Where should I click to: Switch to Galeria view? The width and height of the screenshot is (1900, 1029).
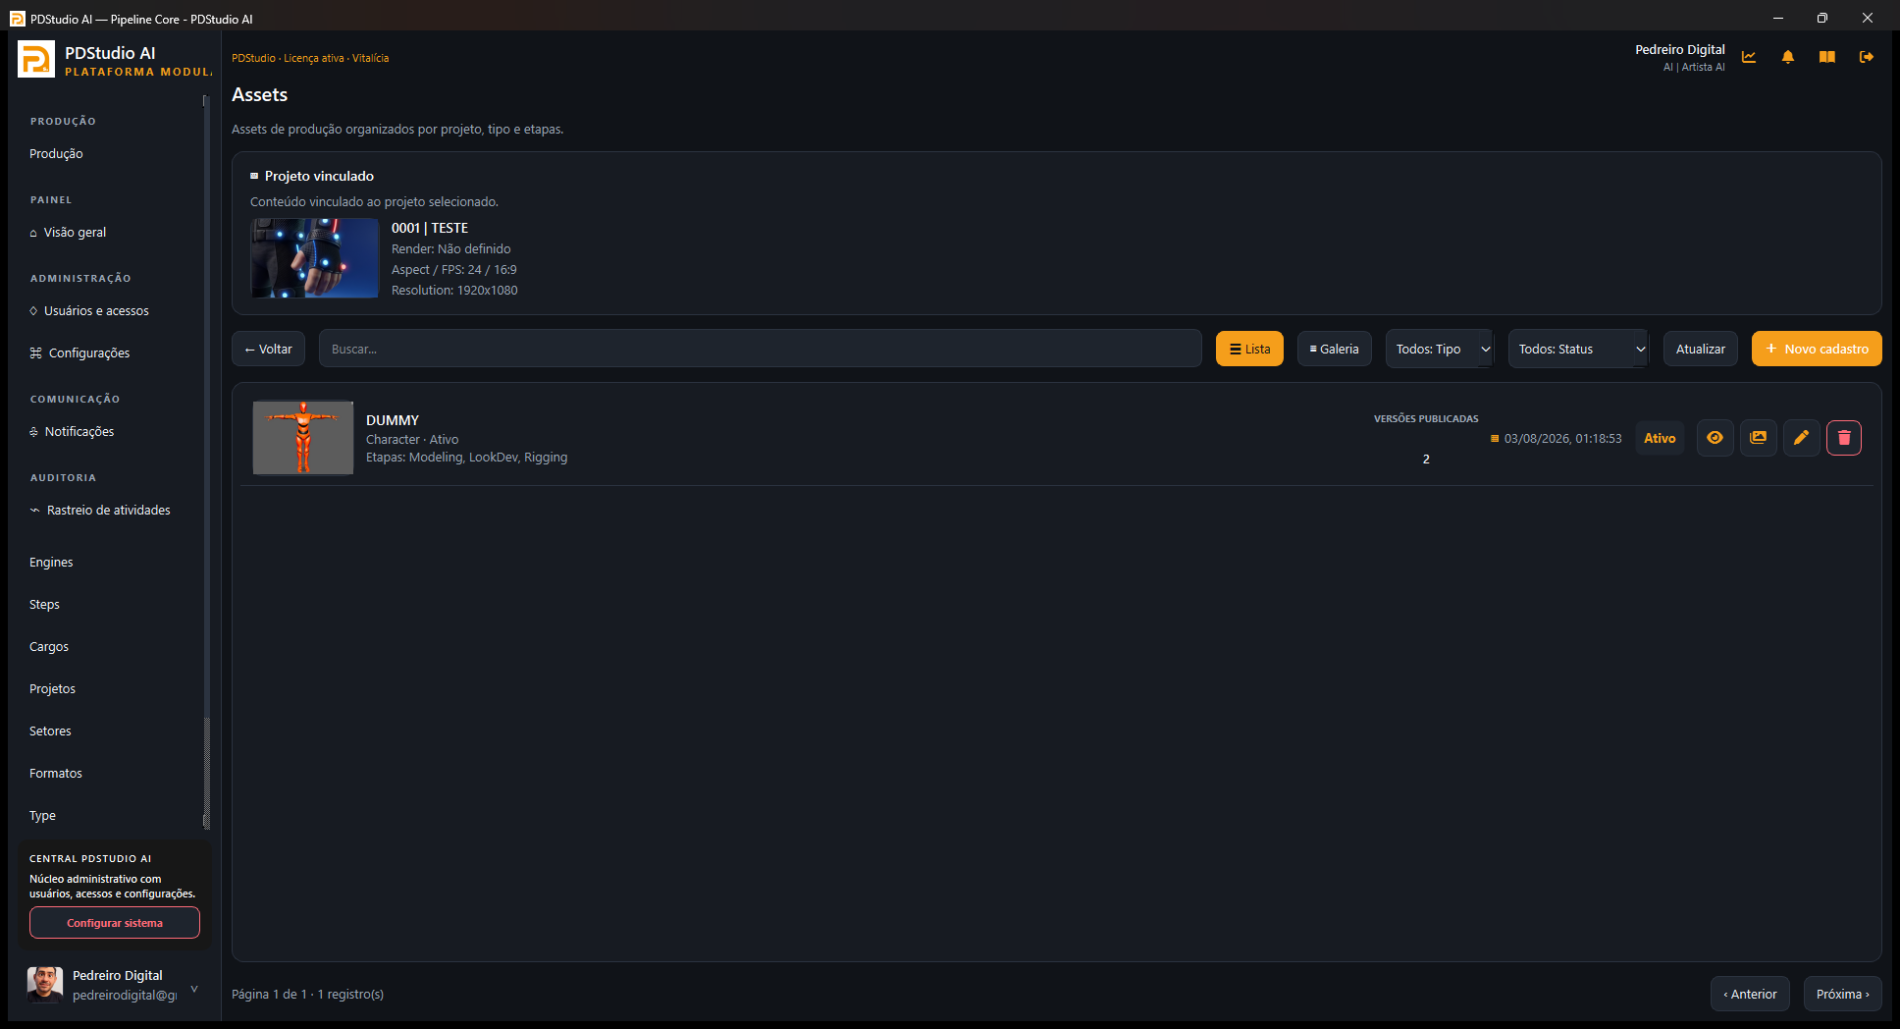pos(1334,349)
